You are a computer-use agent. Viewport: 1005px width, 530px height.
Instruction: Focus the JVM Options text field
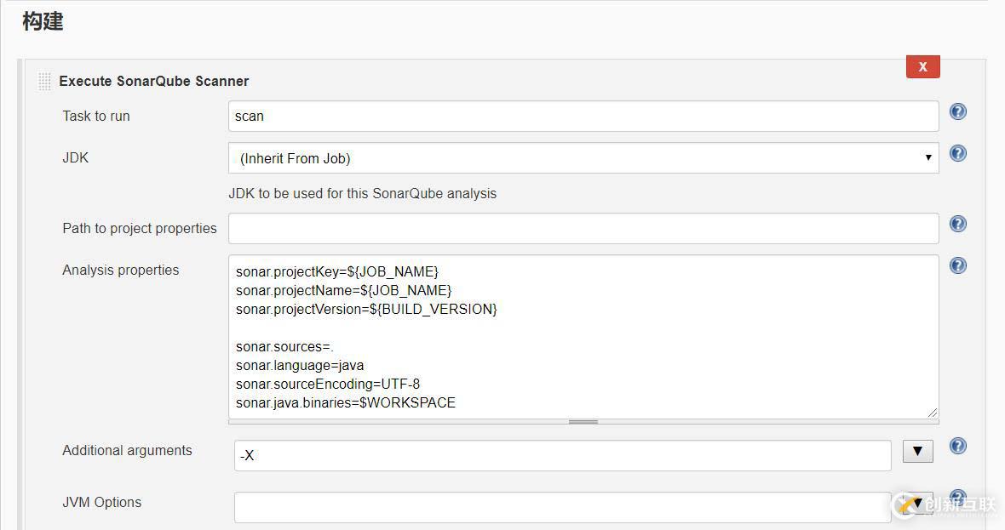pyautogui.click(x=562, y=507)
